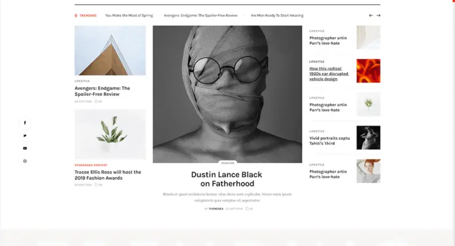Open the YouTube social icon
Image resolution: width=455 pixels, height=246 pixels.
pyautogui.click(x=25, y=148)
